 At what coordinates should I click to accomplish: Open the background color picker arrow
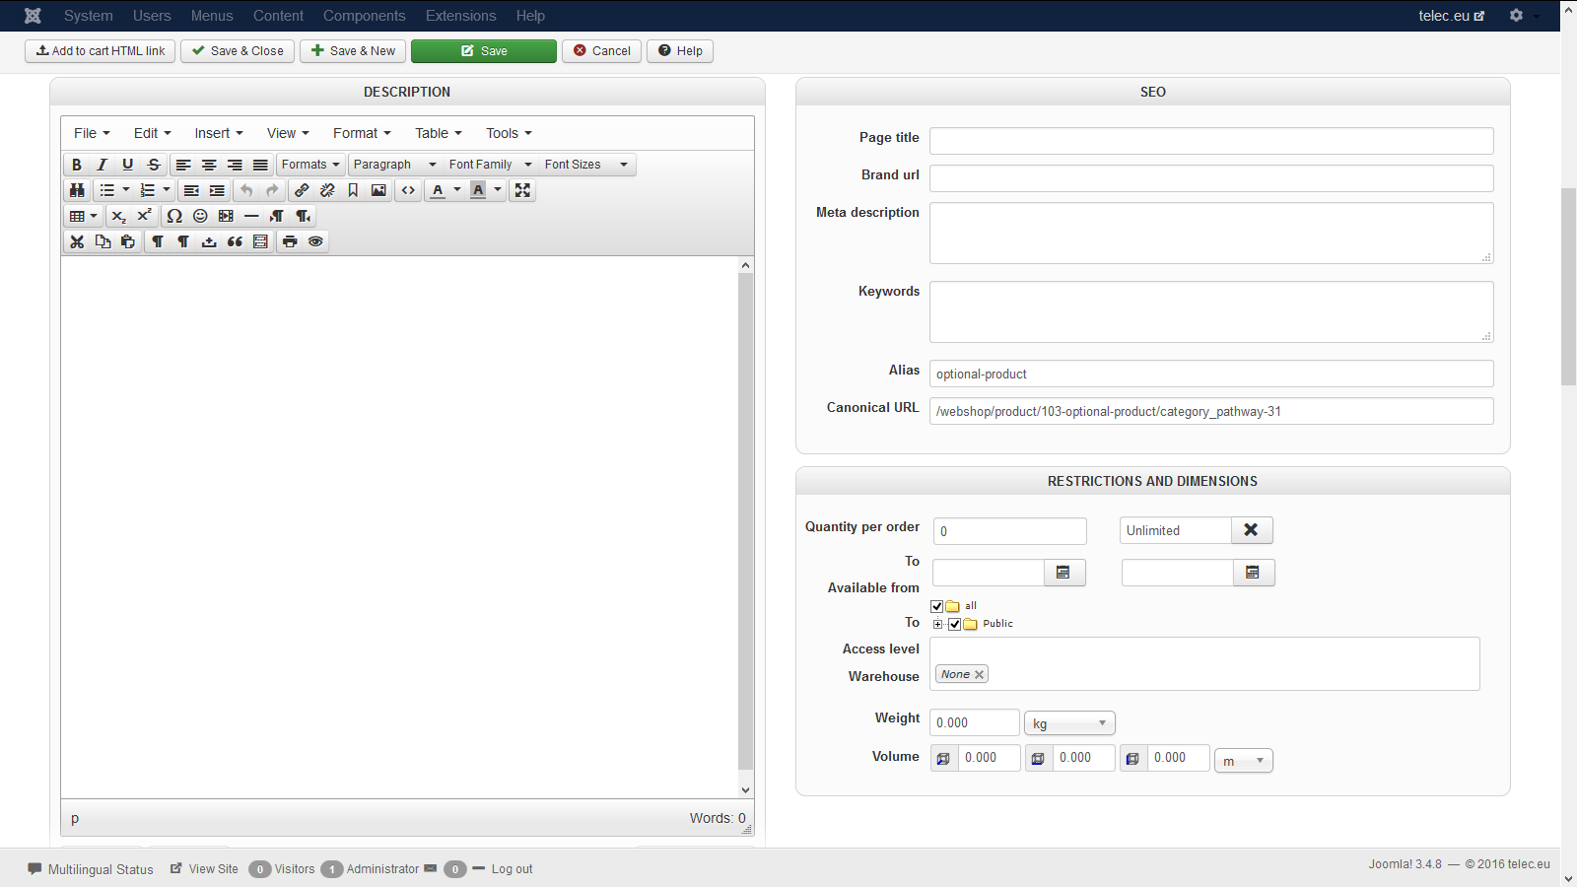(498, 190)
